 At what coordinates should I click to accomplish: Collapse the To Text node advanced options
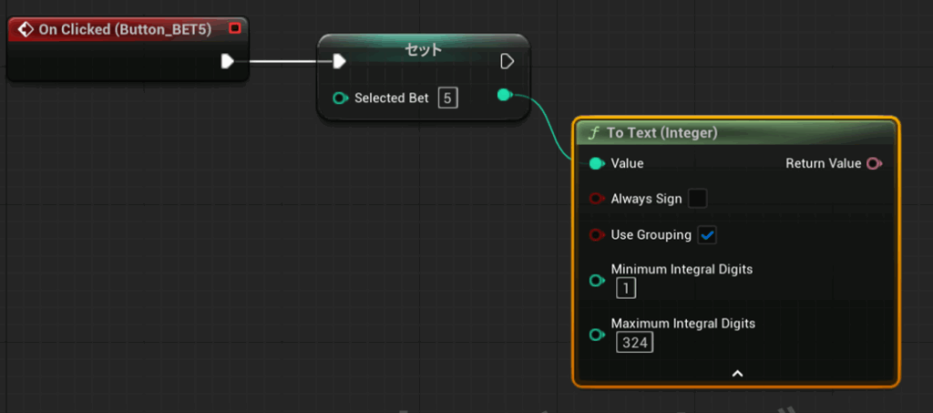point(737,373)
